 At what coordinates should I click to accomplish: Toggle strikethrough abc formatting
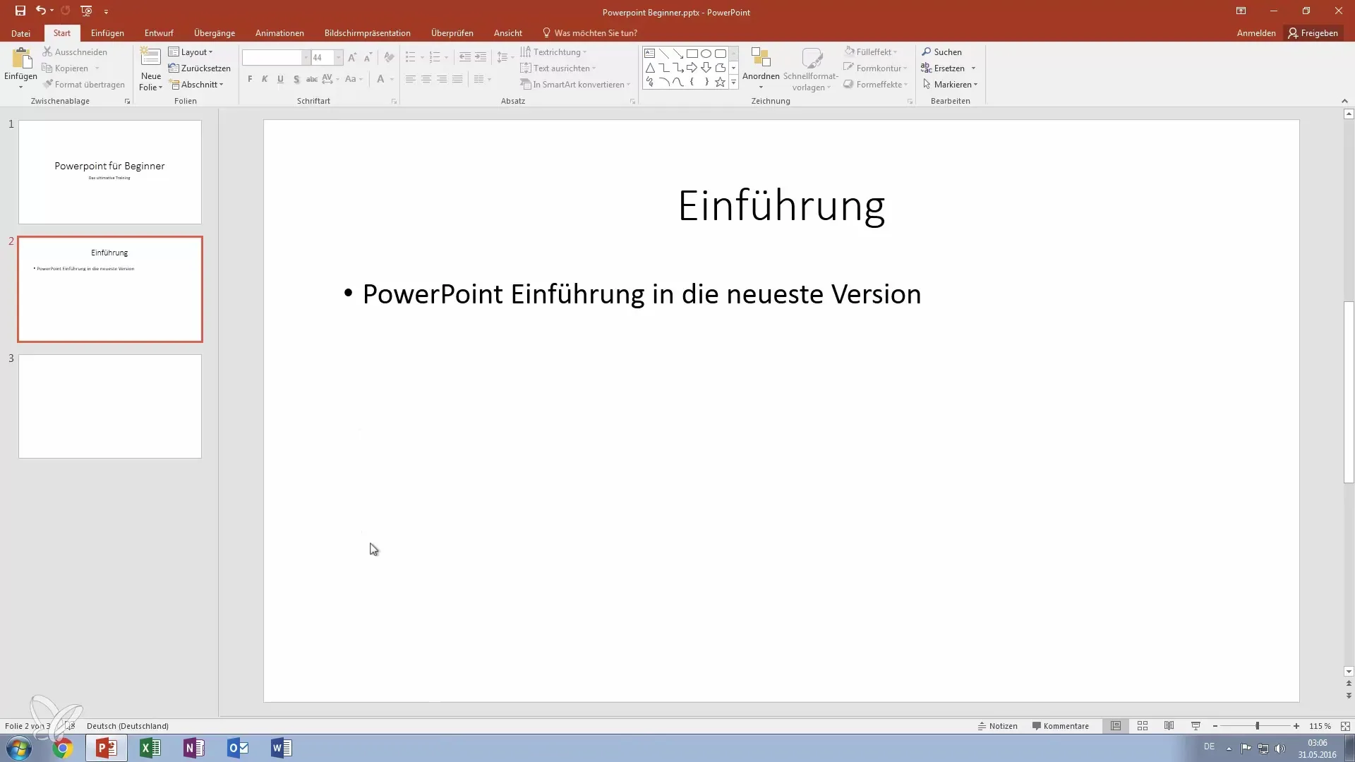coord(311,79)
